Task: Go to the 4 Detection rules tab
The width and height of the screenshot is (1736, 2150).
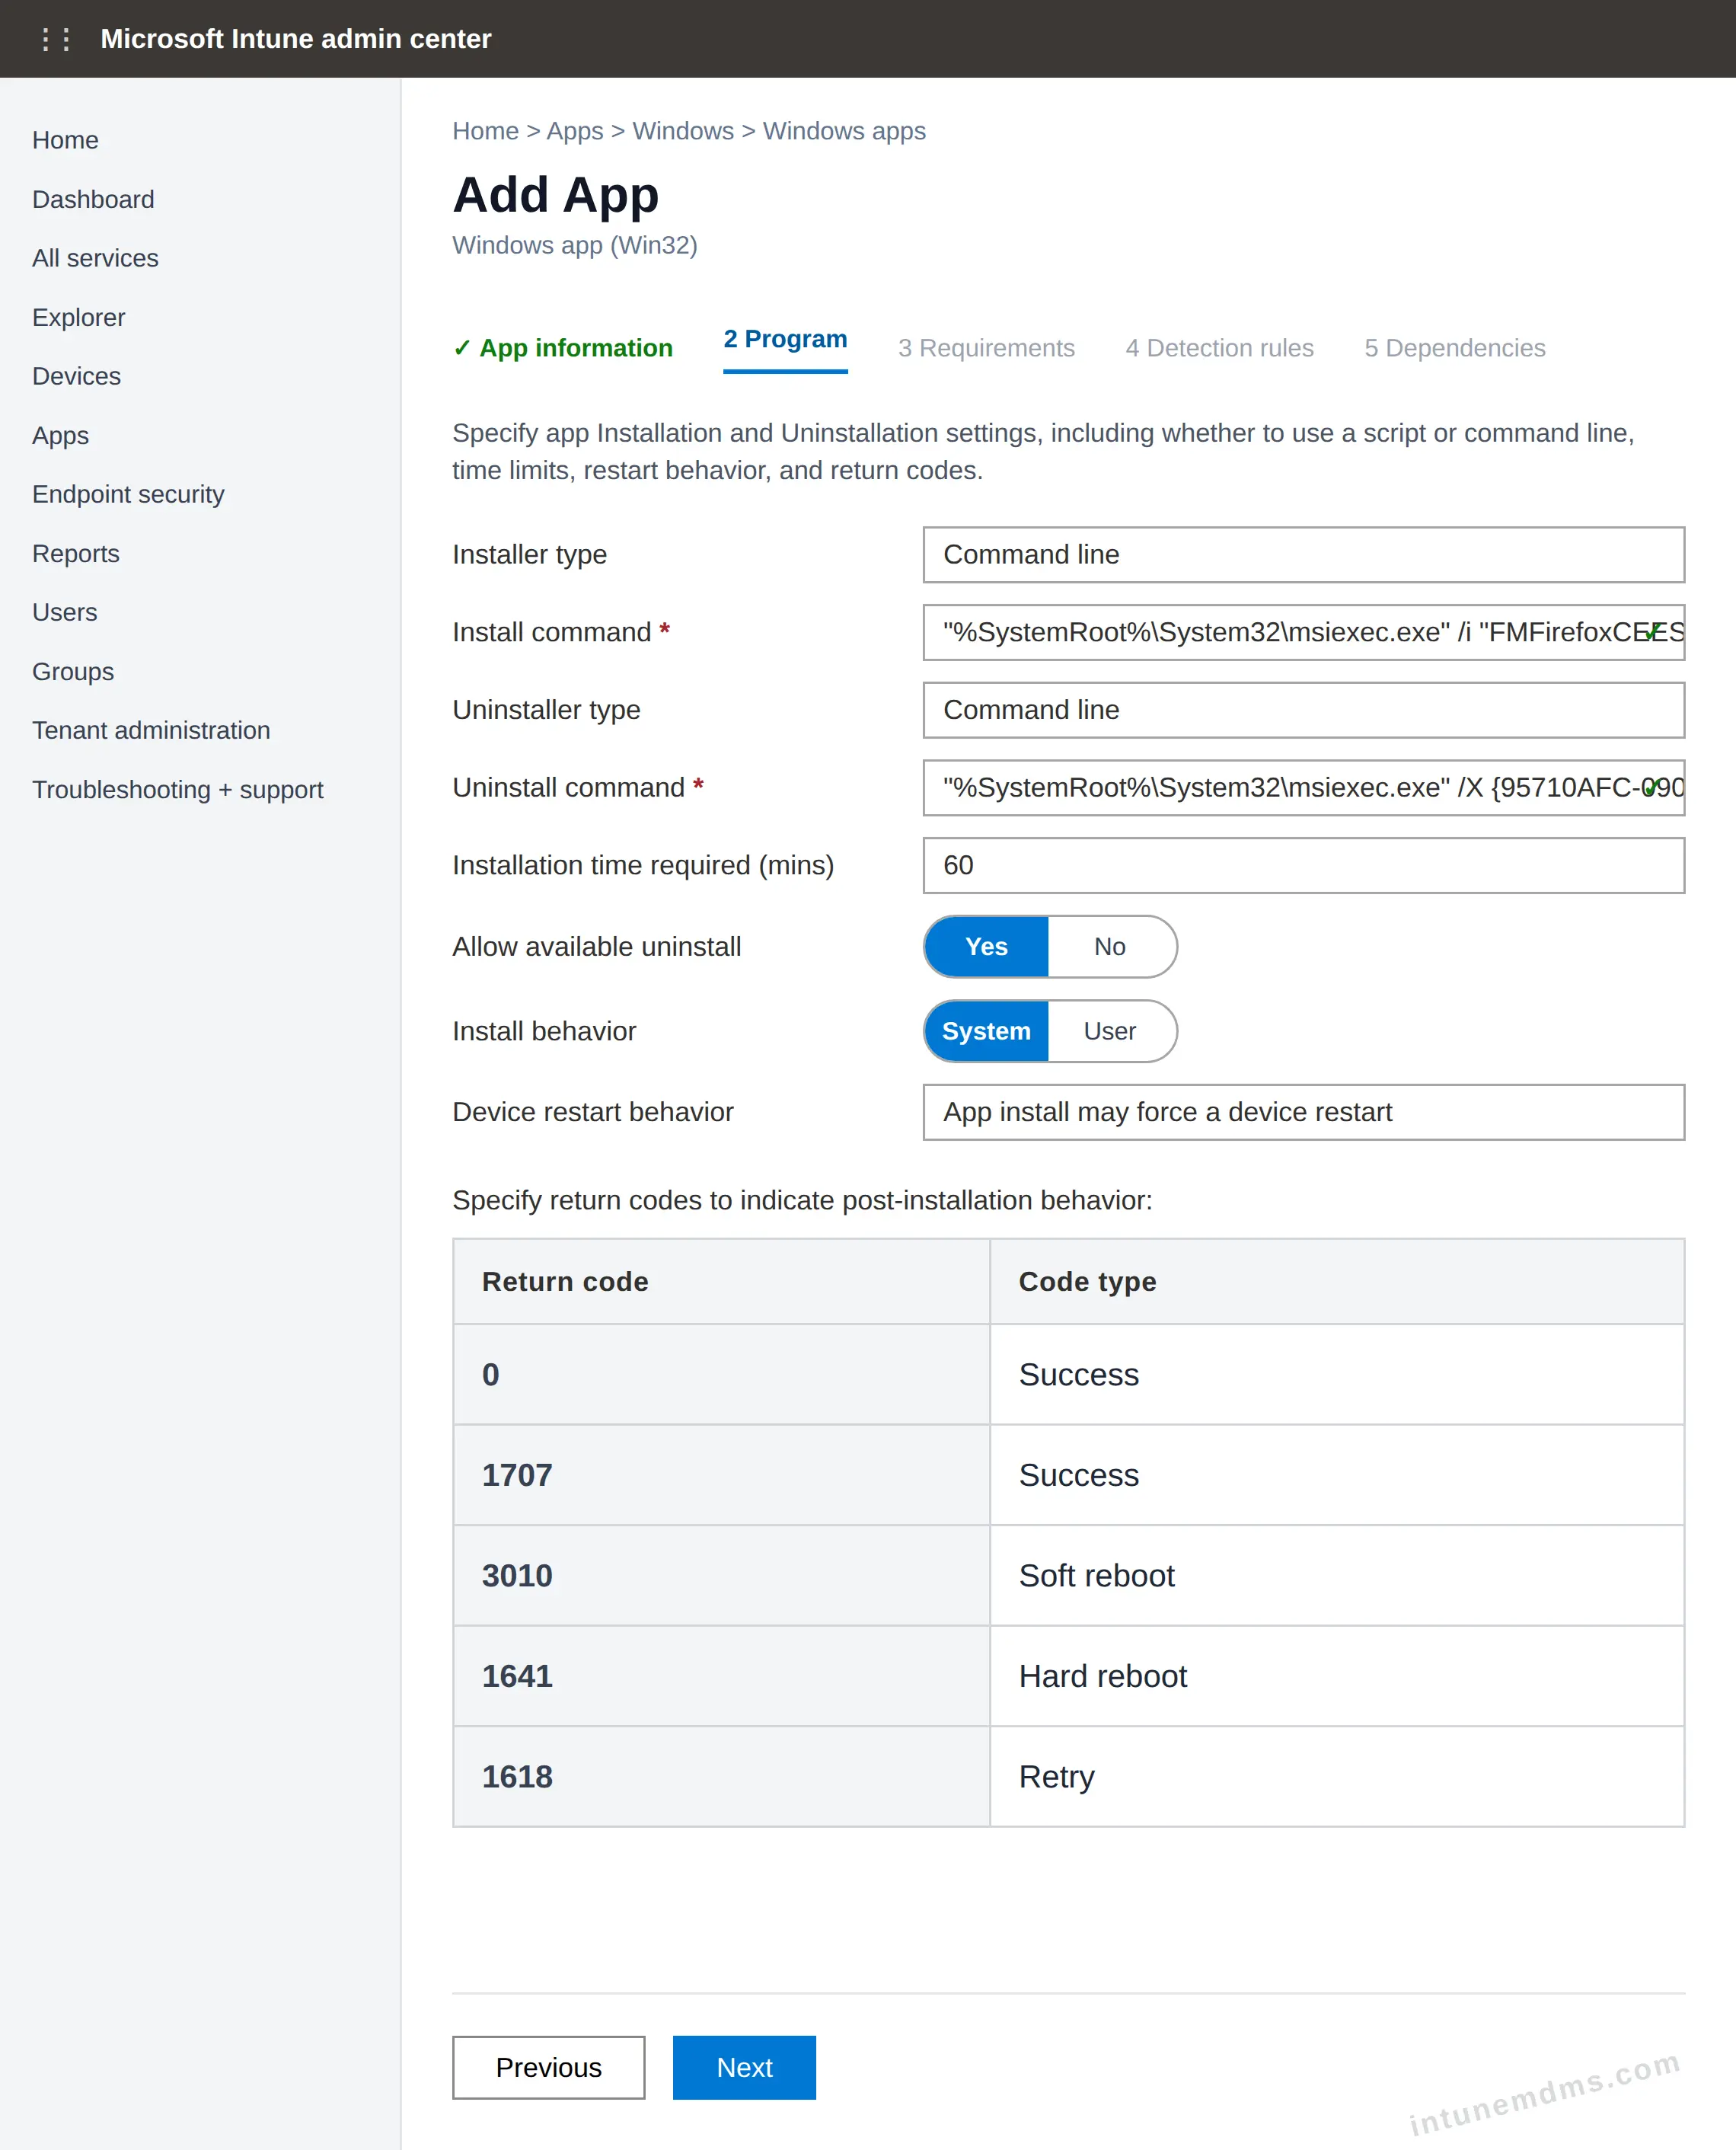Action: click(x=1219, y=348)
